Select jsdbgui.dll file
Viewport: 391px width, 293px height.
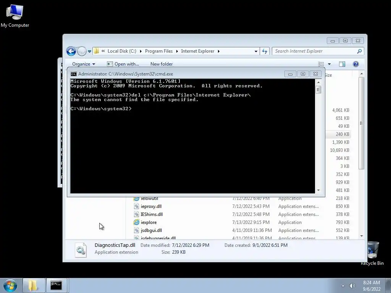point(151,230)
